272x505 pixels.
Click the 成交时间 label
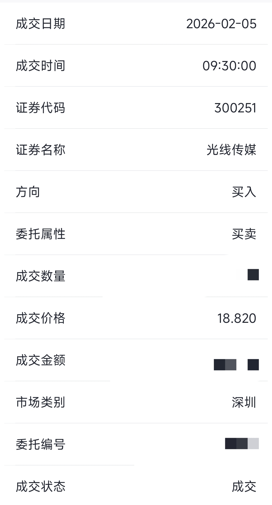(x=41, y=66)
